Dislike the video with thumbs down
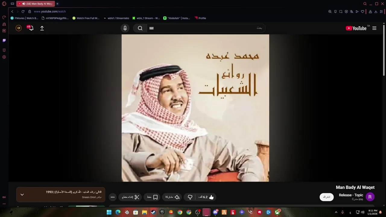Screen dimensions: 386x217 (190, 197)
